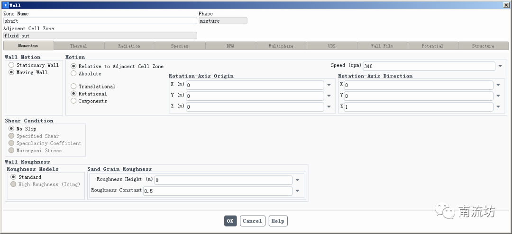This screenshot has height=234, width=512.
Task: Switch to the UDS tab
Action: pos(332,46)
